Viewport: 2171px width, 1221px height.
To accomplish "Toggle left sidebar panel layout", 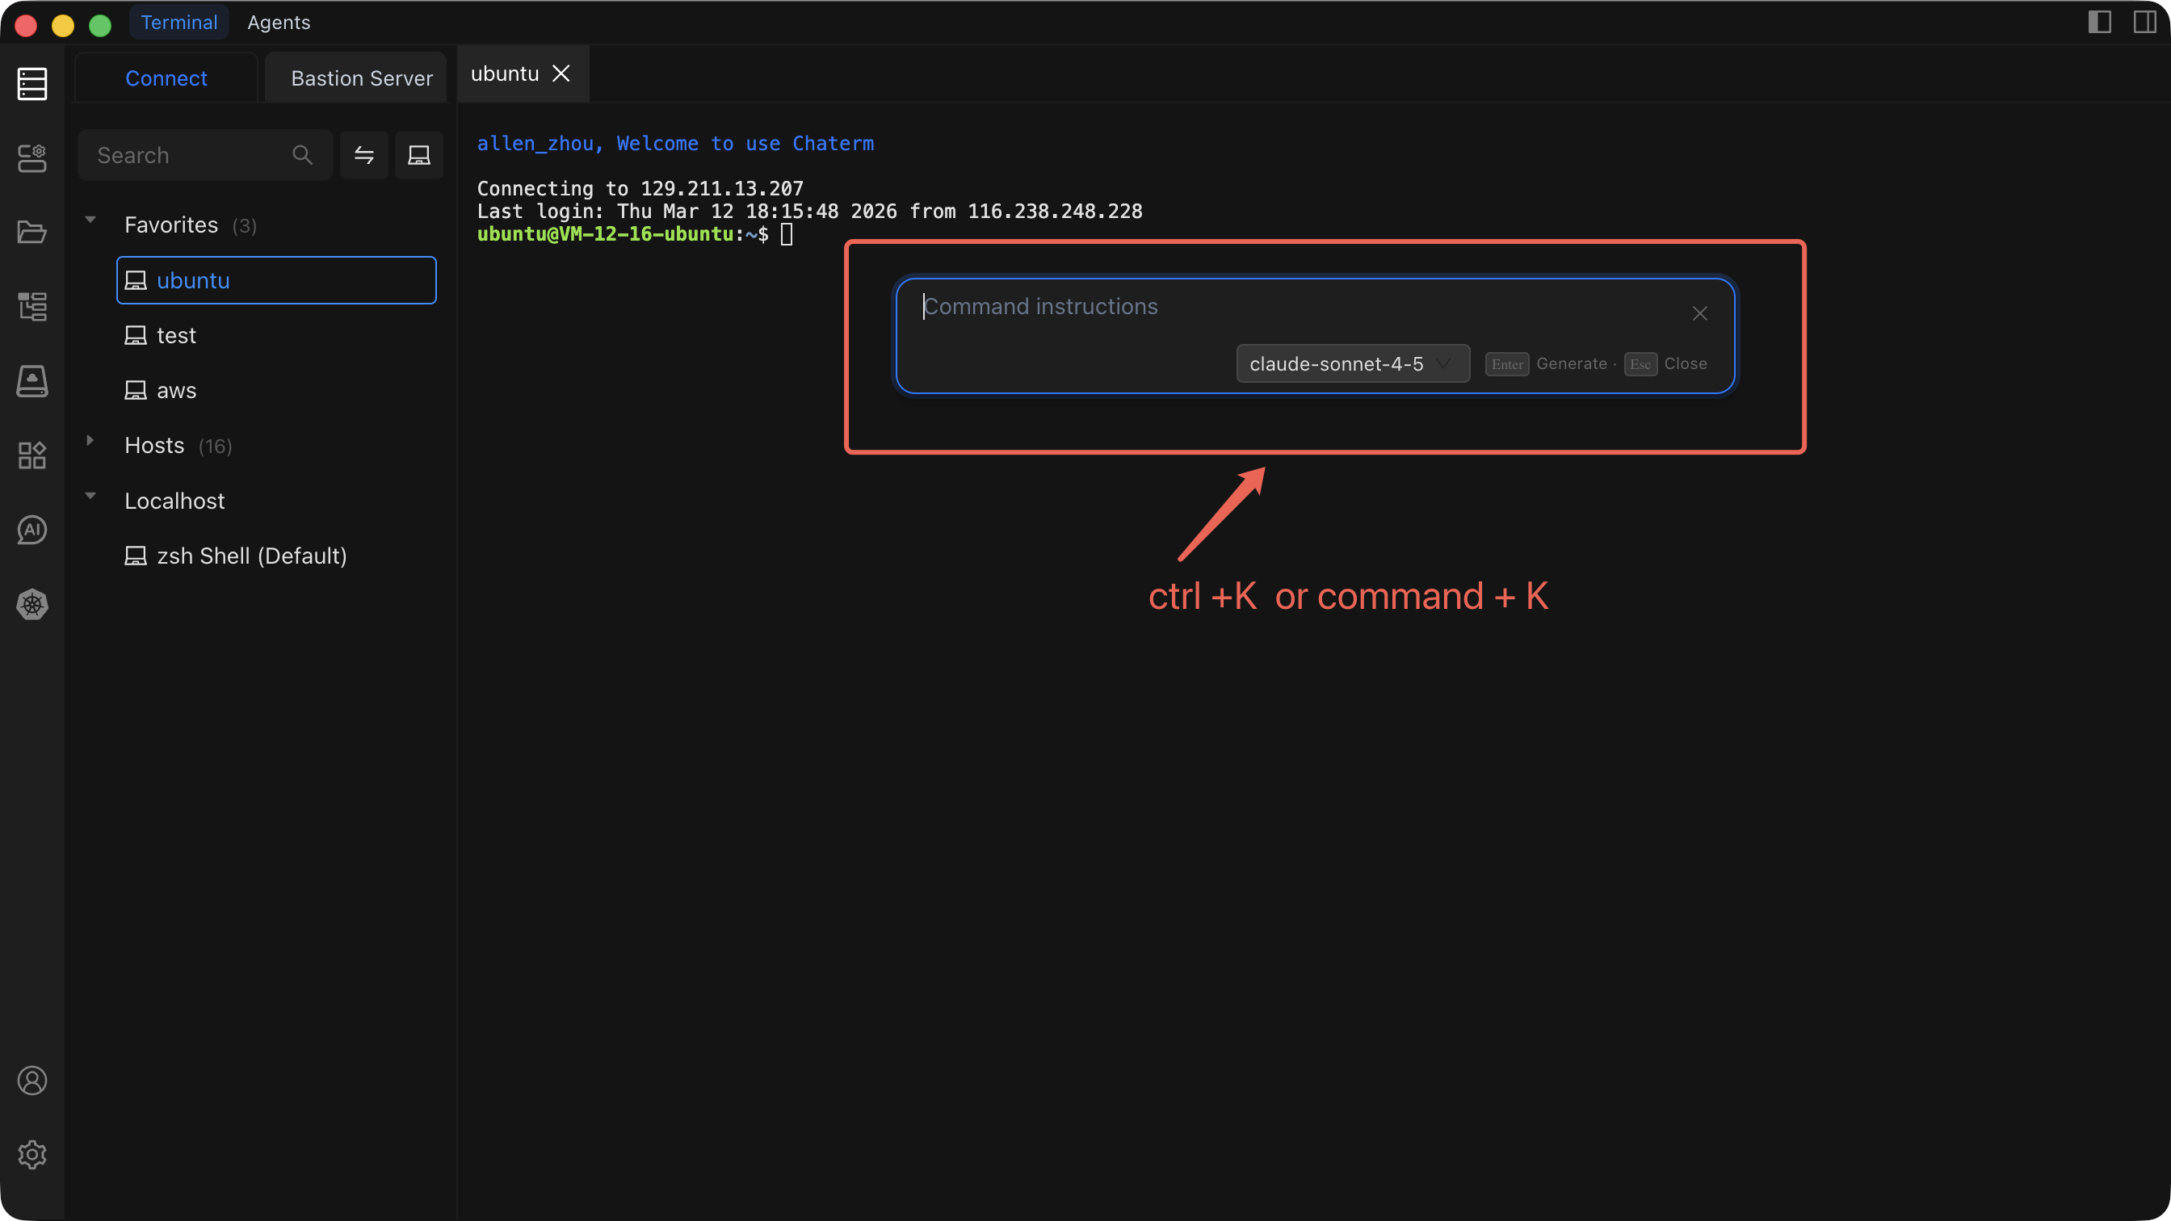I will pos(2099,22).
